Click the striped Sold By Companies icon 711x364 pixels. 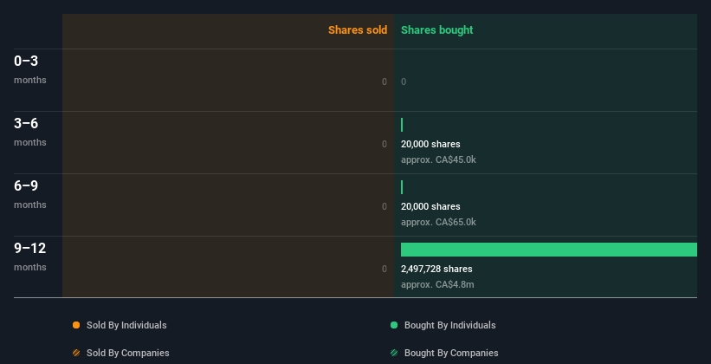tap(76, 353)
